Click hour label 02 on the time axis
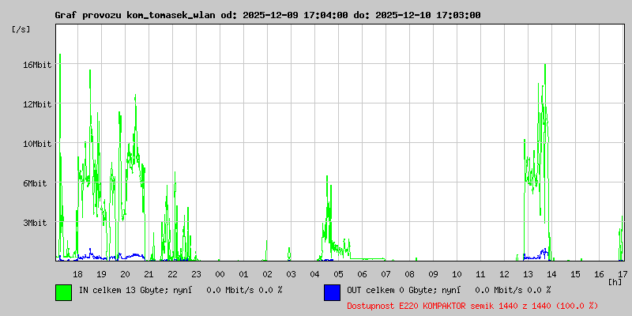 (267, 274)
